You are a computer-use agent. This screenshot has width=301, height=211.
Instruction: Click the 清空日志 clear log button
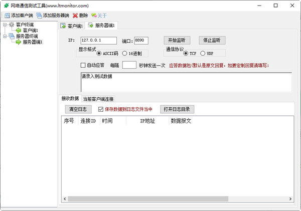tap(78, 109)
